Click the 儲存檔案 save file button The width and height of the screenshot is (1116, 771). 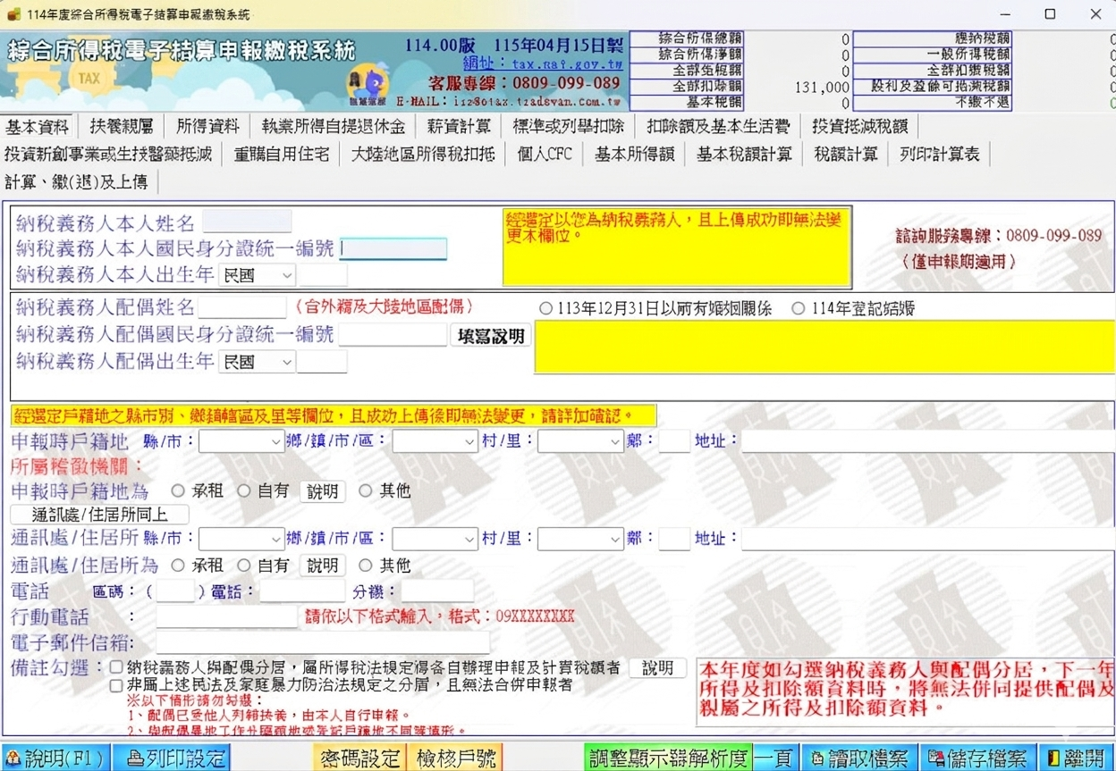[x=976, y=758]
